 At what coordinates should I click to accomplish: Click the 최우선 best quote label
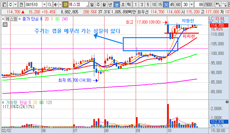143,12
